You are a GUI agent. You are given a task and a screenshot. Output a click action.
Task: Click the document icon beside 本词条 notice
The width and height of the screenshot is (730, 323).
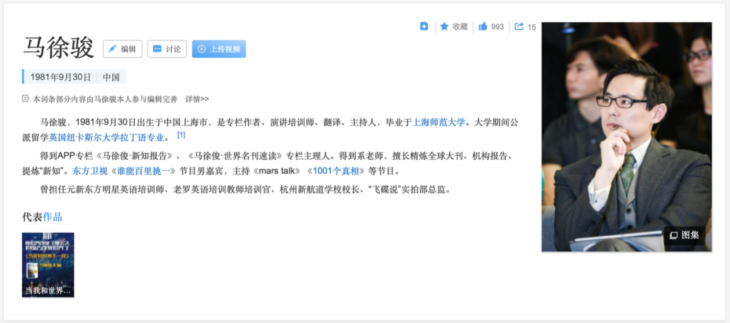tap(25, 99)
